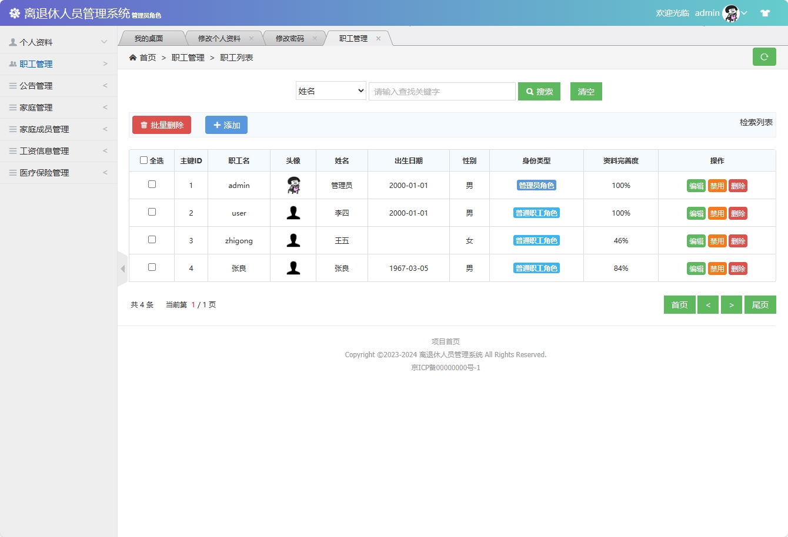Viewport: 788px width, 537px height.
Task: Check the row checkbox for zhigong
Action: click(x=151, y=240)
